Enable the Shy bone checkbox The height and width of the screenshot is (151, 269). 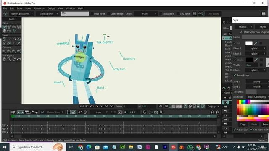point(178,14)
